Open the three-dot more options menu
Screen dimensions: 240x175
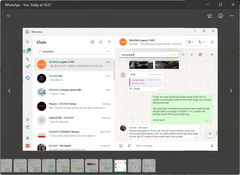click(231, 16)
